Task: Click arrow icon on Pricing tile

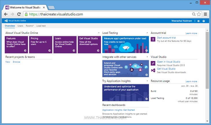Action: click(49, 51)
